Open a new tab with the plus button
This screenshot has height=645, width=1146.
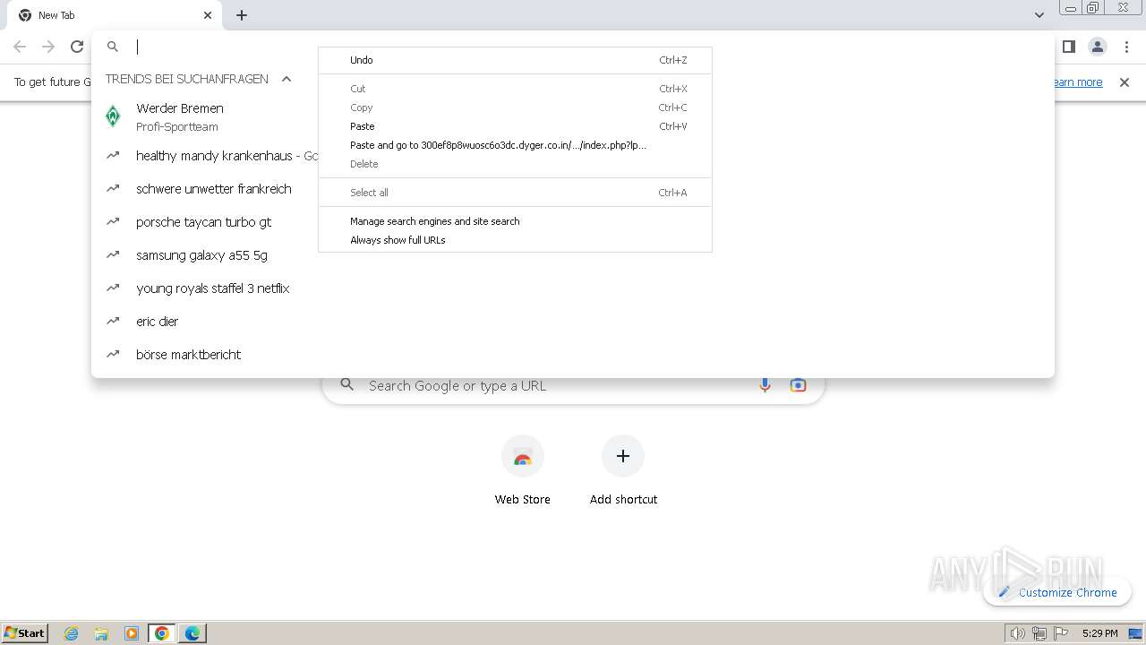pyautogui.click(x=242, y=15)
